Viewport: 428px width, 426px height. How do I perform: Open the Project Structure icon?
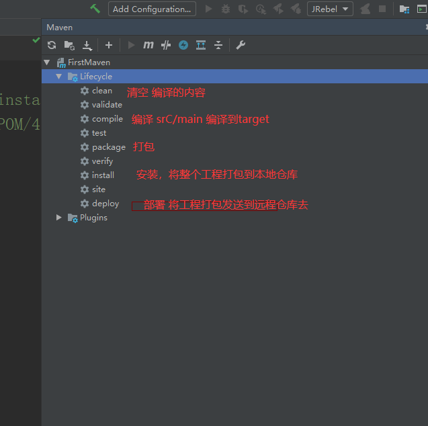[404, 9]
